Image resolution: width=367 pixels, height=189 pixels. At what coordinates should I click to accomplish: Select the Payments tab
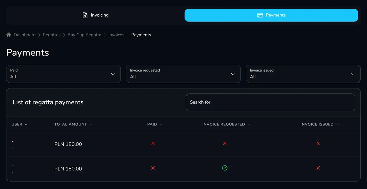[271, 15]
